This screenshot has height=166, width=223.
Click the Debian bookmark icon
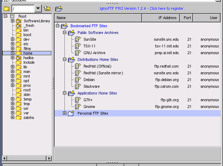pyautogui.click(x=78, y=80)
